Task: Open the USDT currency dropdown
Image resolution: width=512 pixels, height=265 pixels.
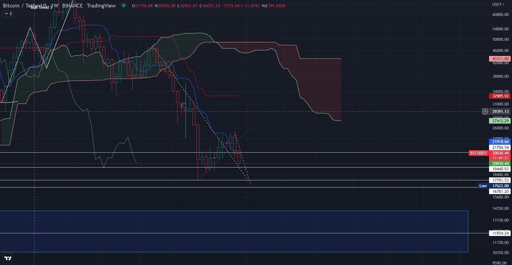Action: tap(498, 4)
